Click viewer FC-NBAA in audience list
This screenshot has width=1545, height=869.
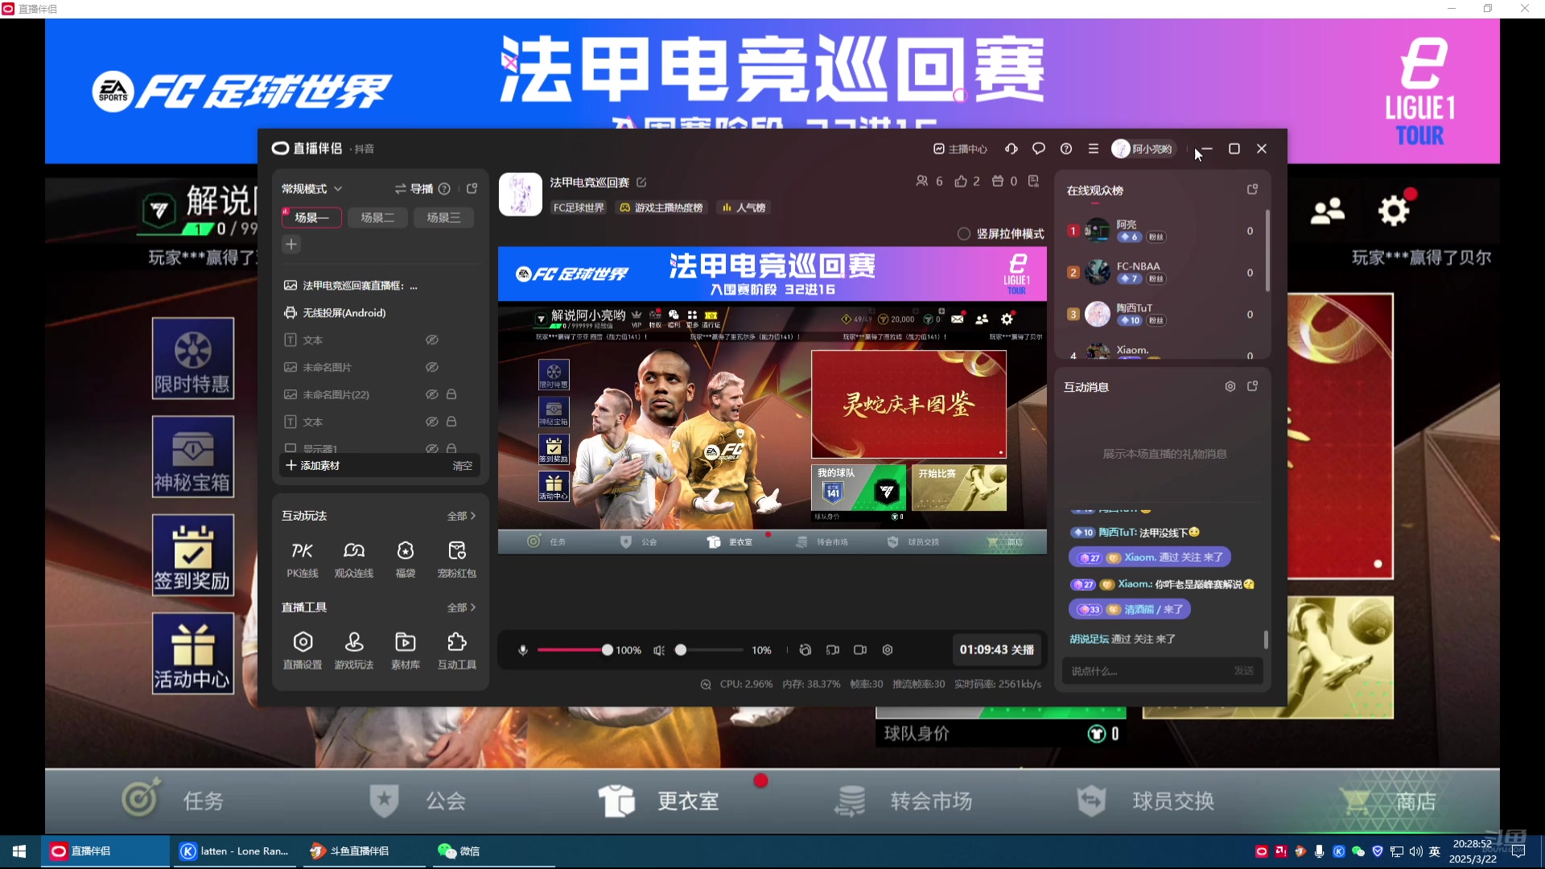1162,273
